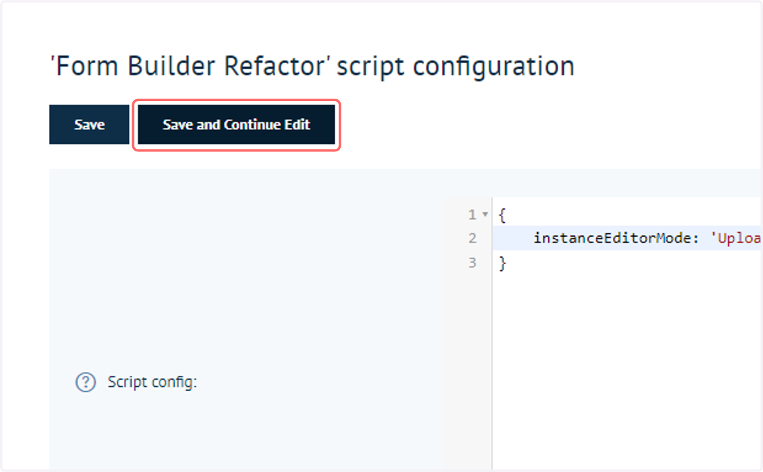The image size is (763, 472).
Task: Open the Script config help icon
Action: (x=86, y=382)
